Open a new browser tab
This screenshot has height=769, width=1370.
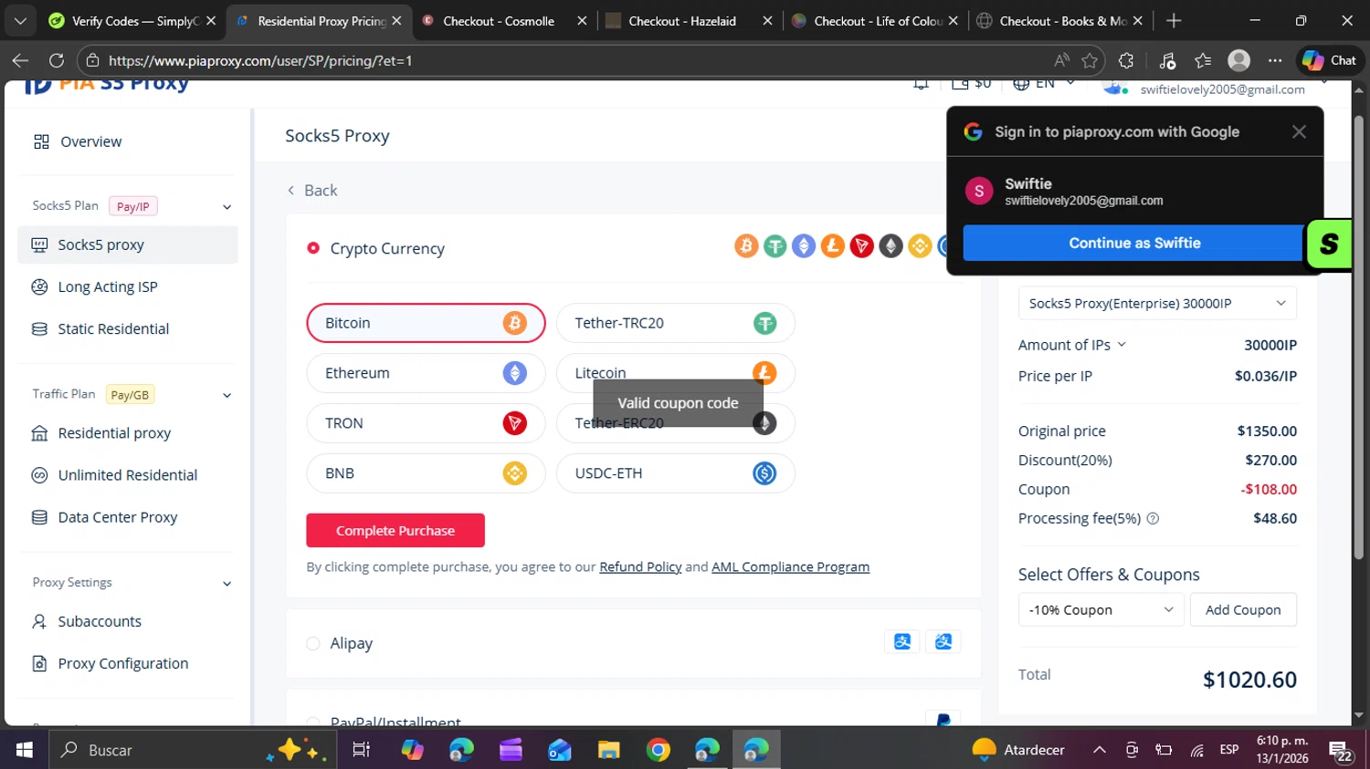[1174, 20]
